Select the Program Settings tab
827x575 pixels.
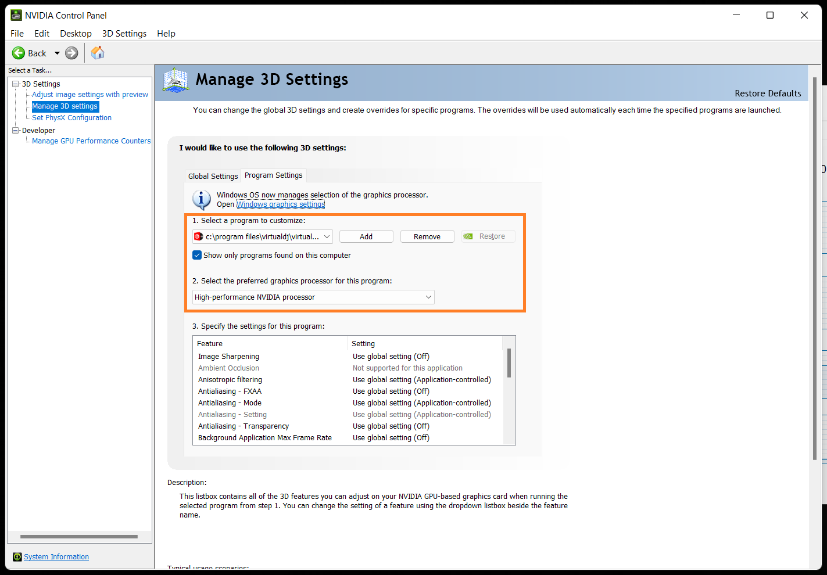[x=274, y=175]
